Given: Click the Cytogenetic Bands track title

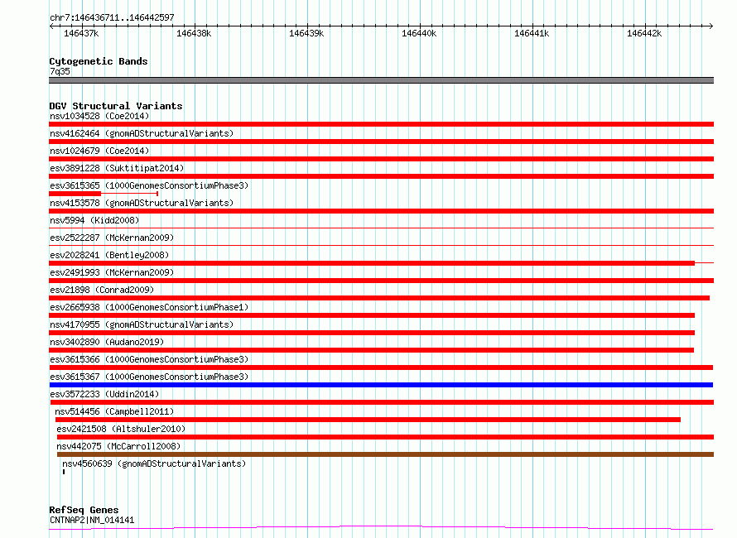Looking at the screenshot, I should click(99, 61).
